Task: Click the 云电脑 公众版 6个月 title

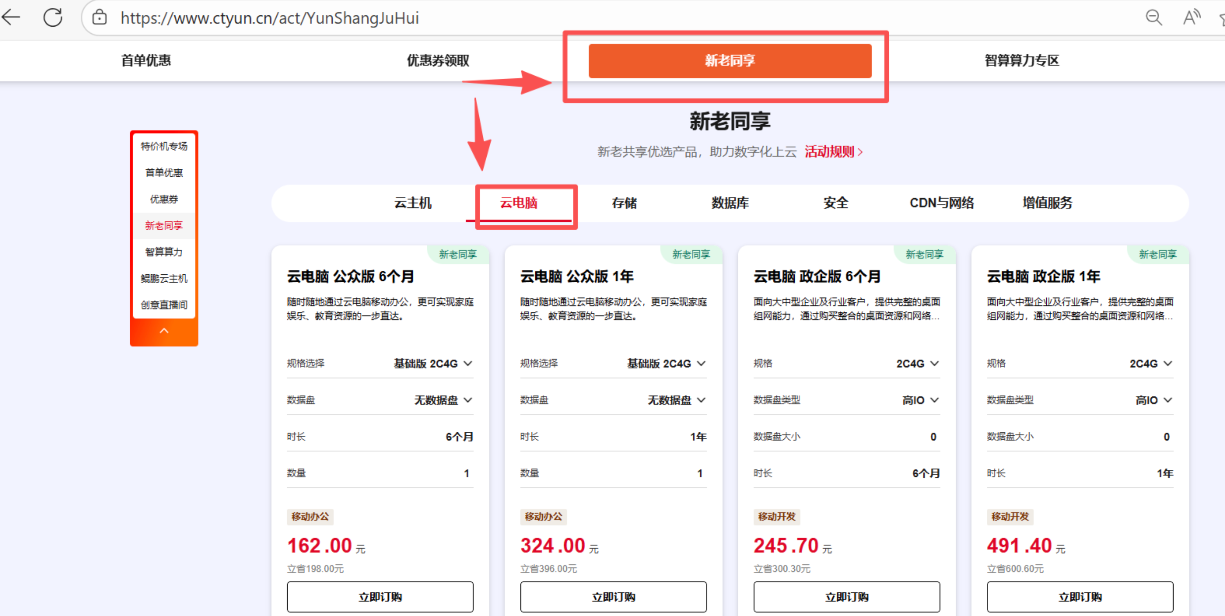Action: 350,276
